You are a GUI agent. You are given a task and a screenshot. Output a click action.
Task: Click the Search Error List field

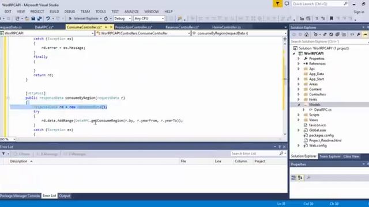pos(255,154)
